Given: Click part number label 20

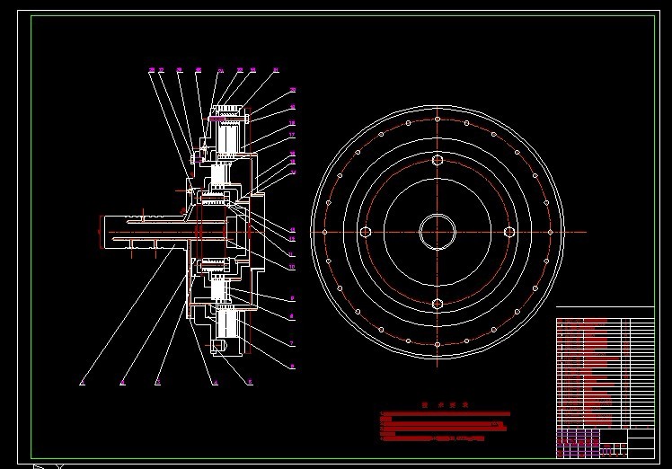Looking at the screenshot, I should coord(293,90).
